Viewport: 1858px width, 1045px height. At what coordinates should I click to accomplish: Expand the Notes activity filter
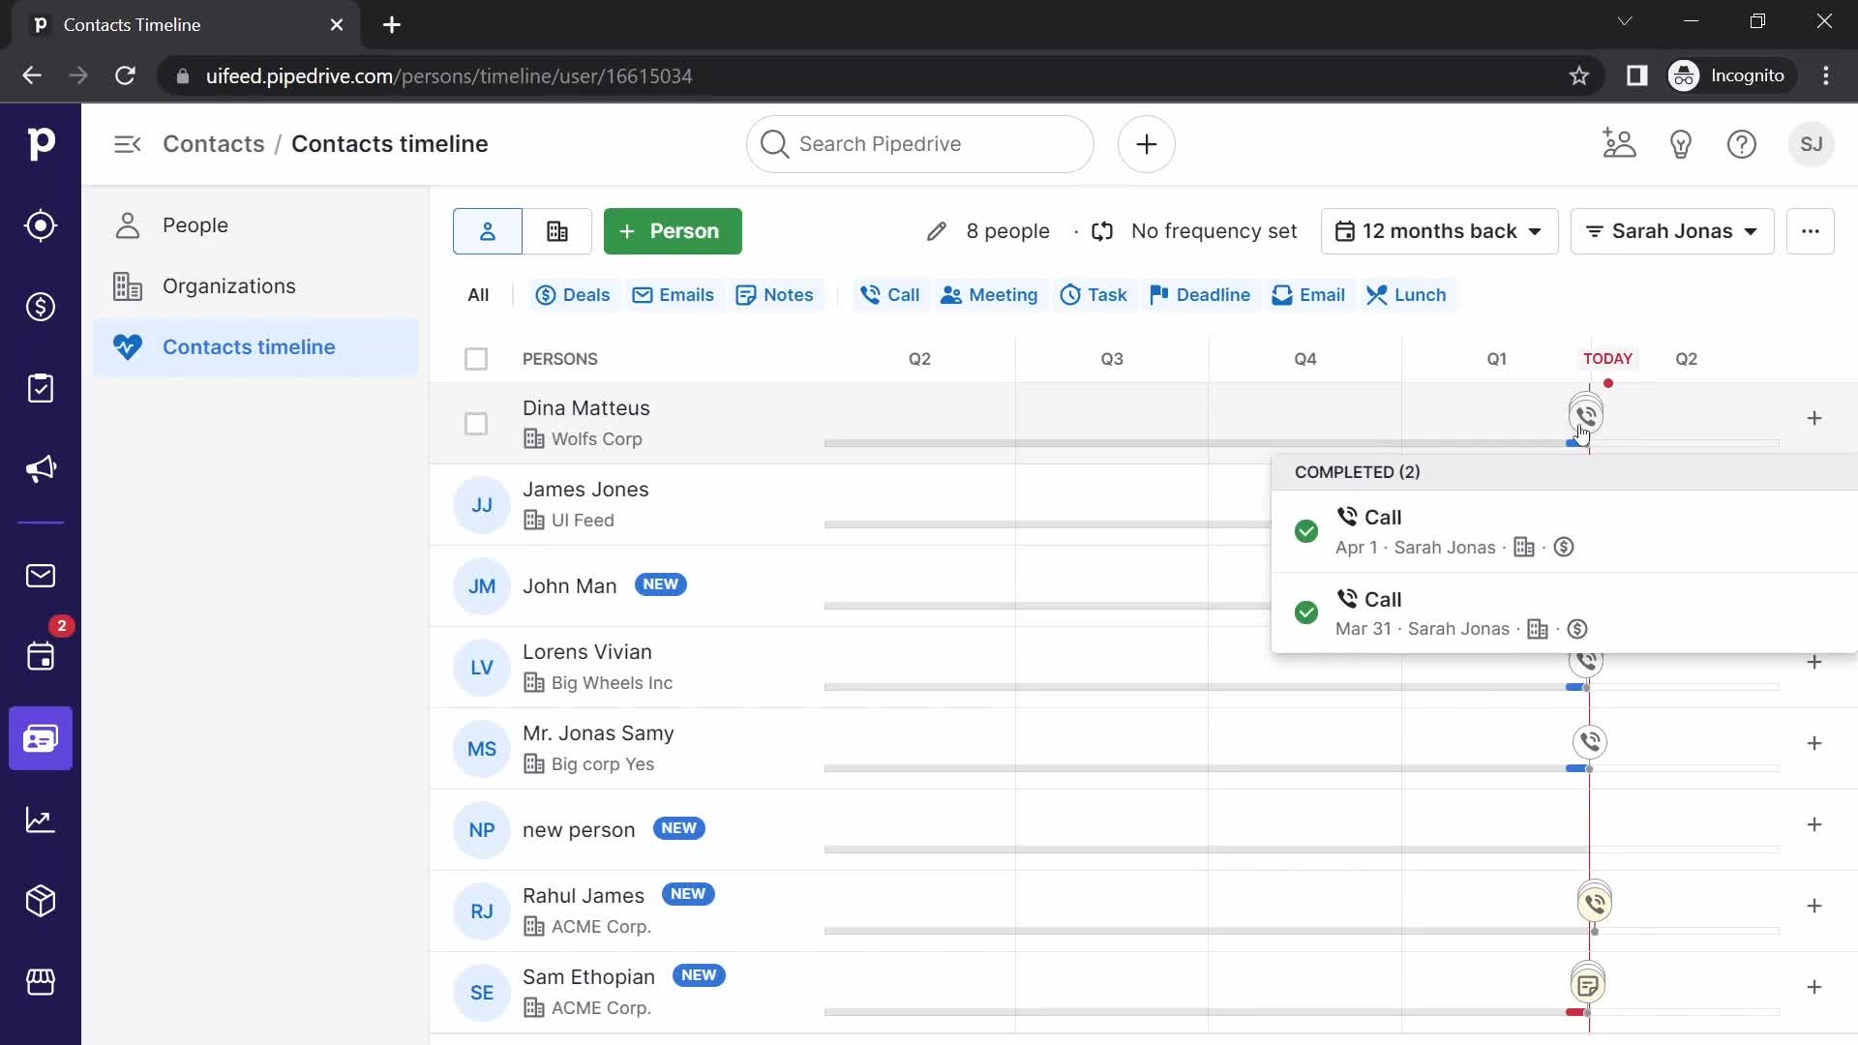coord(774,295)
